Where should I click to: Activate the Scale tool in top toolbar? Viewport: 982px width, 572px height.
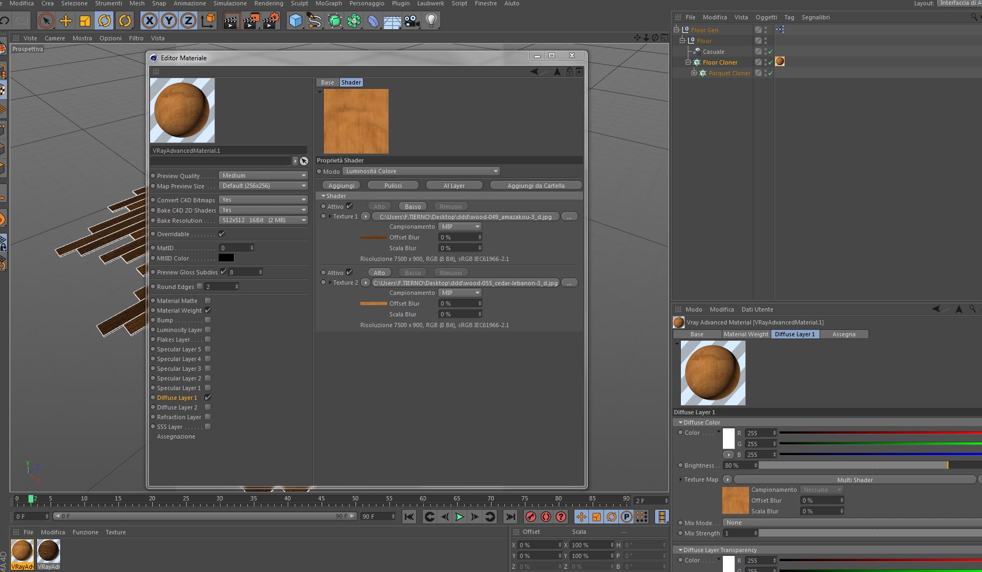point(85,21)
